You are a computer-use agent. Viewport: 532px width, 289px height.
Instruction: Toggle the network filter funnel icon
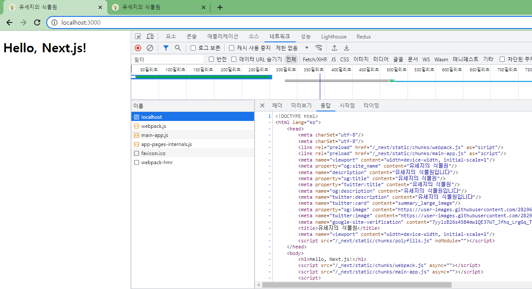[x=166, y=48]
